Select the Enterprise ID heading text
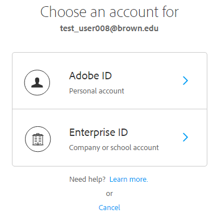Image resolution: width=217 pixels, height=222 pixels. (98, 133)
